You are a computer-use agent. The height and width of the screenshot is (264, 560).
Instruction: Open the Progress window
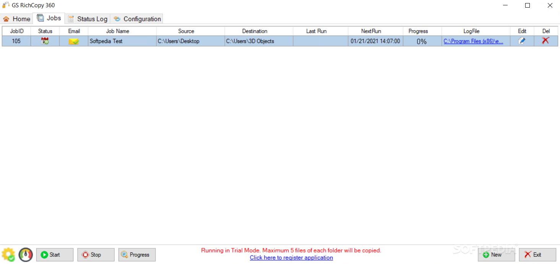click(x=137, y=255)
